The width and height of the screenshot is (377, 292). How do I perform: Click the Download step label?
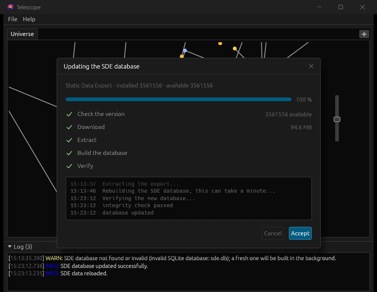91,127
